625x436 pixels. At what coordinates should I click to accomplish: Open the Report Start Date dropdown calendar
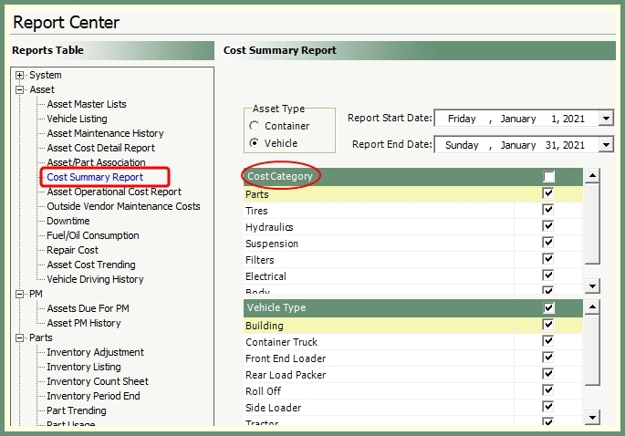coord(606,119)
